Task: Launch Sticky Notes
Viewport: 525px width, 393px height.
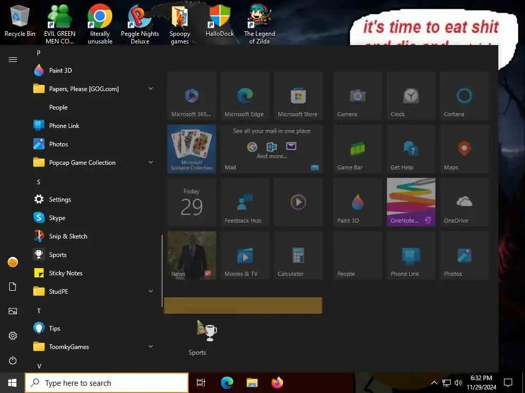Action: tap(94, 273)
